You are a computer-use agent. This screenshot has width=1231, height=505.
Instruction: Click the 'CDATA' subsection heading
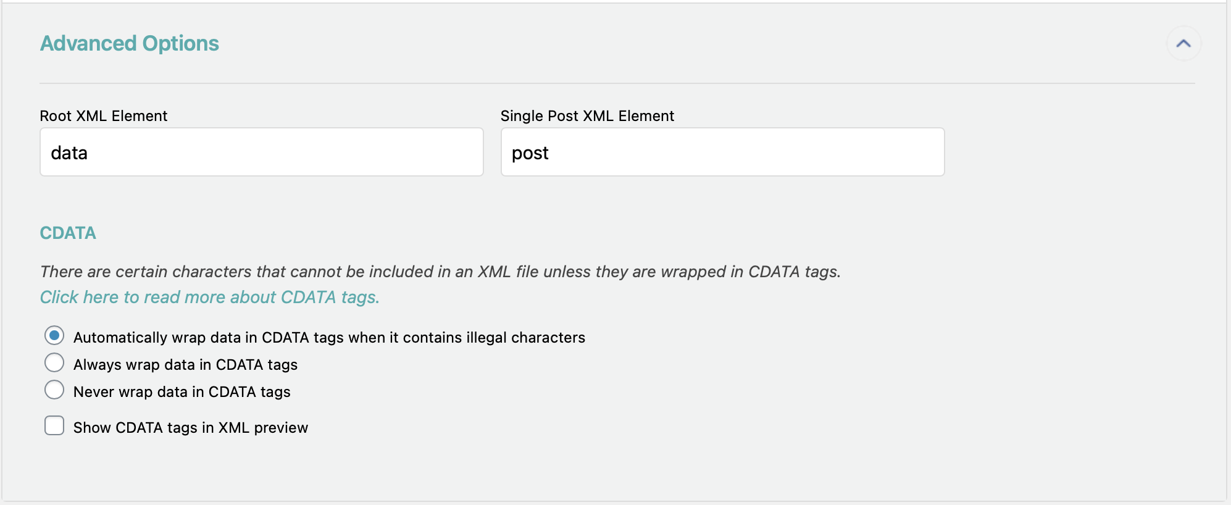coord(68,233)
